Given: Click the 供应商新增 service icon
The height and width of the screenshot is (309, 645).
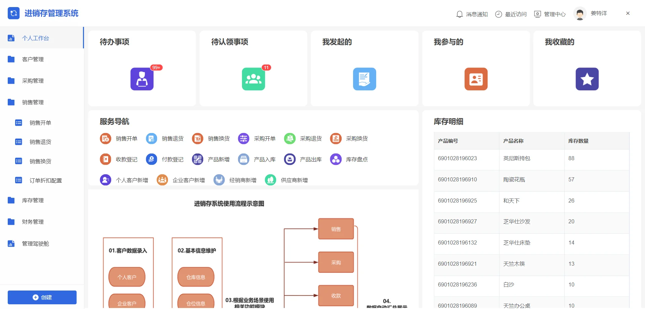Looking at the screenshot, I should 270,180.
